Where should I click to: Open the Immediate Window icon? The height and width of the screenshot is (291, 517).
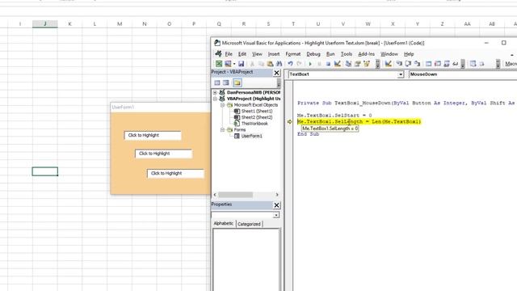438,64
